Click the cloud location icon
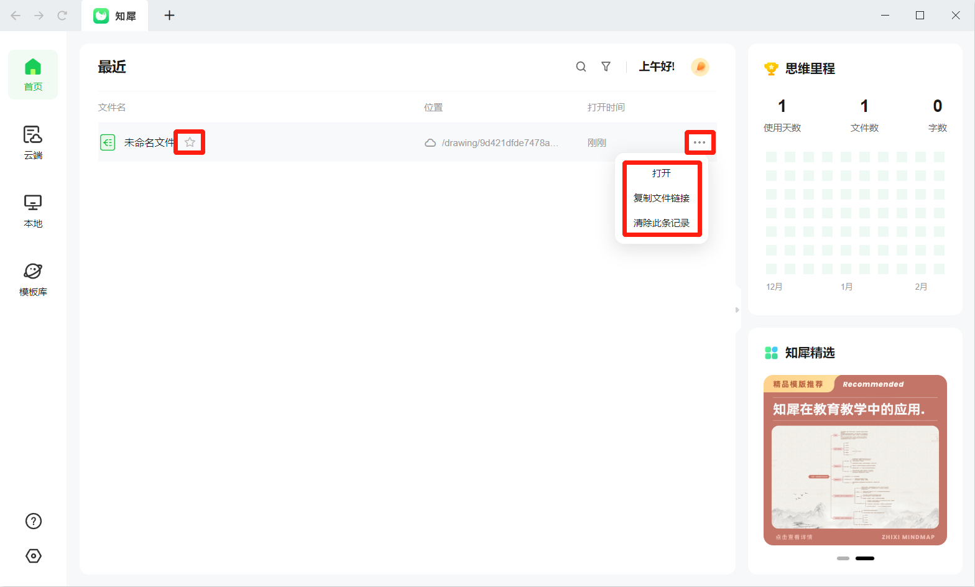 point(430,143)
